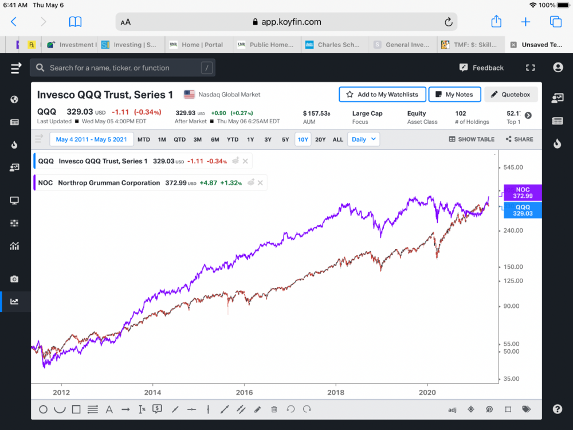The image size is (573, 430).
Task: Select the horizontal line tool
Action: point(191,409)
